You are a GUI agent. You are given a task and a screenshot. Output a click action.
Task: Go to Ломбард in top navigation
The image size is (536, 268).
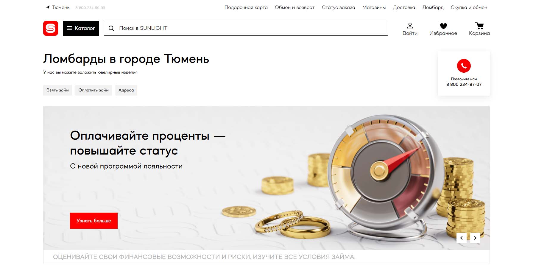click(x=433, y=7)
